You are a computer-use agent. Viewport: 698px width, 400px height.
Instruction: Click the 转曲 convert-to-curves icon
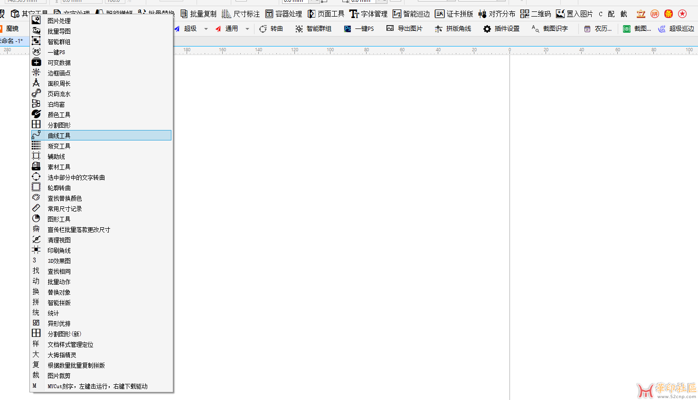263,29
